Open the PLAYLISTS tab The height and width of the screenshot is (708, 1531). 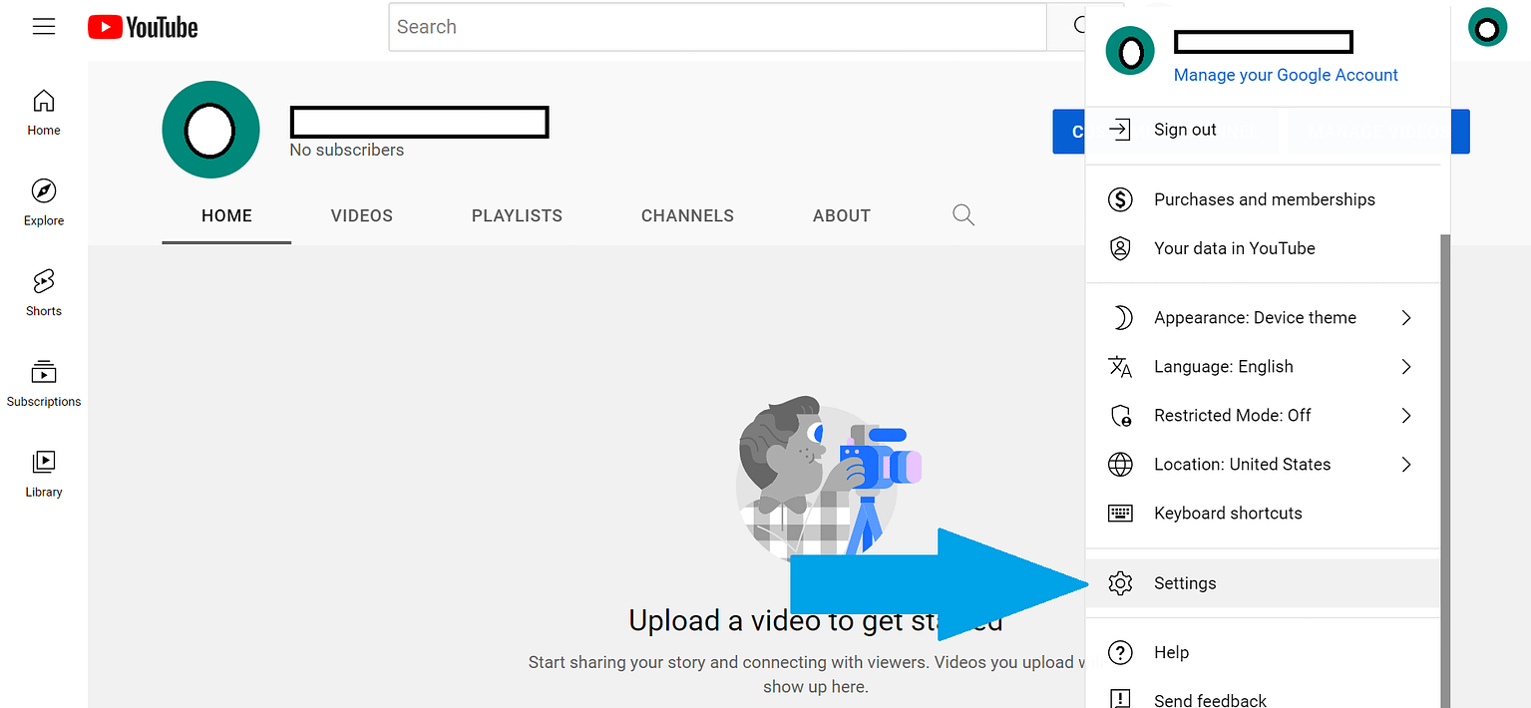click(517, 215)
